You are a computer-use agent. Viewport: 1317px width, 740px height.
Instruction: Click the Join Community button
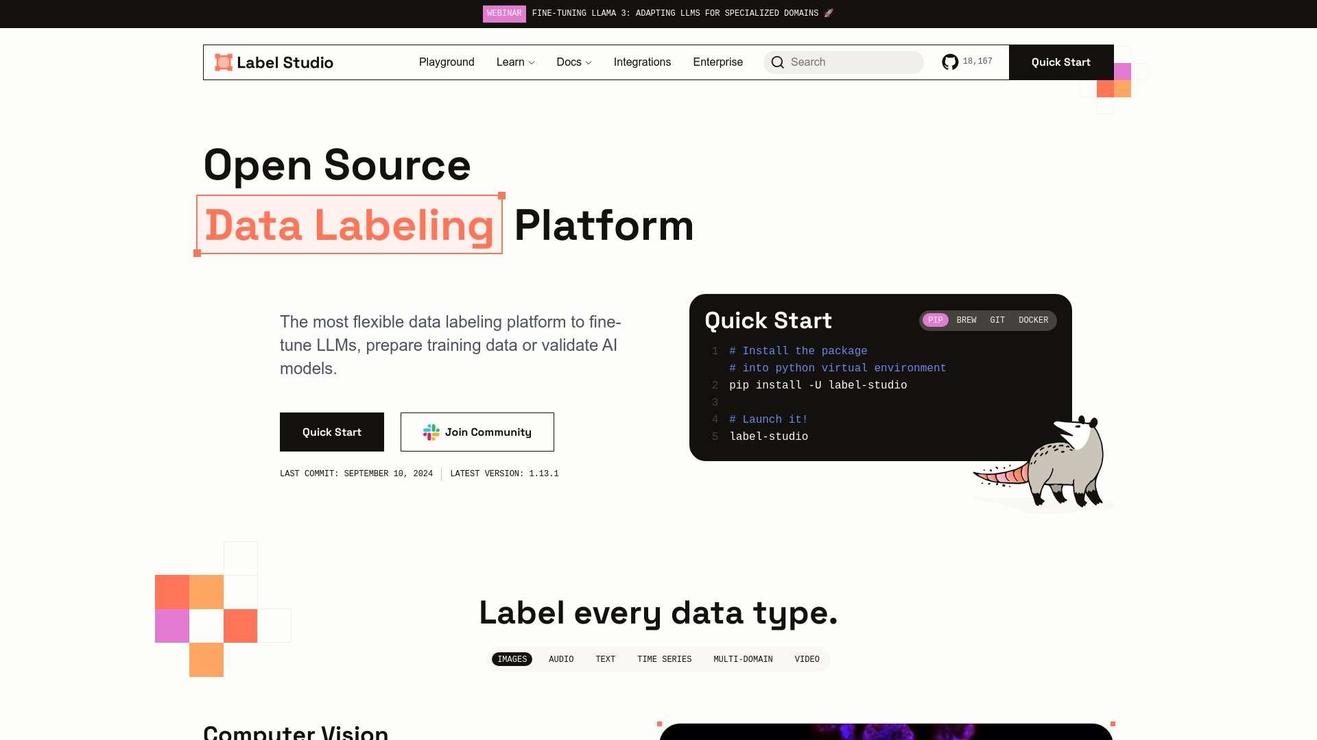pyautogui.click(x=477, y=432)
